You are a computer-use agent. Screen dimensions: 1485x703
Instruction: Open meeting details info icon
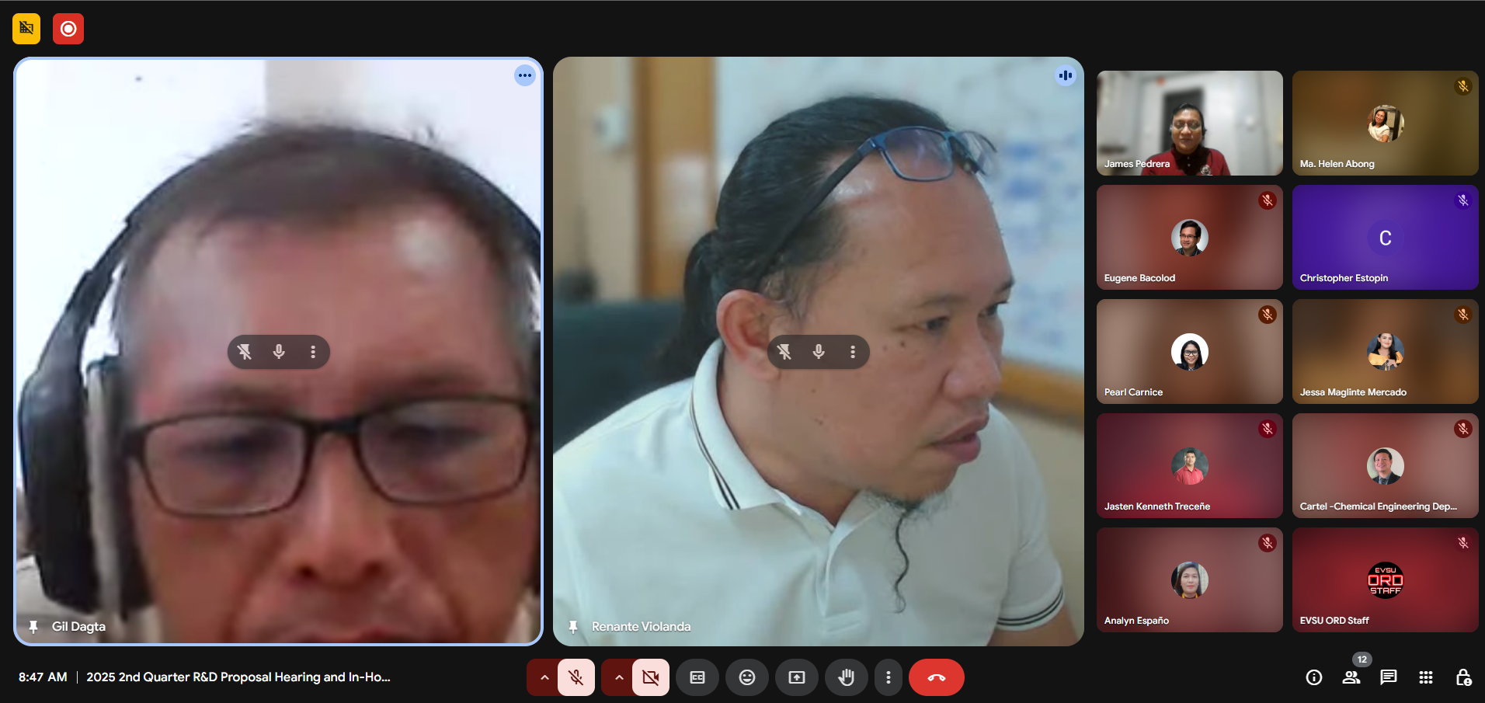(x=1314, y=677)
